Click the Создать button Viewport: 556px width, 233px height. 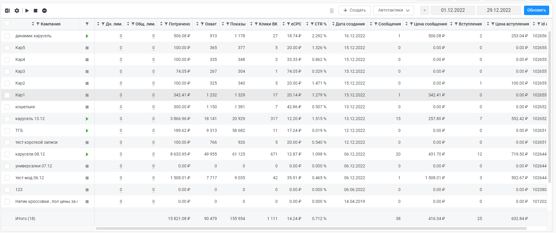coord(355,10)
